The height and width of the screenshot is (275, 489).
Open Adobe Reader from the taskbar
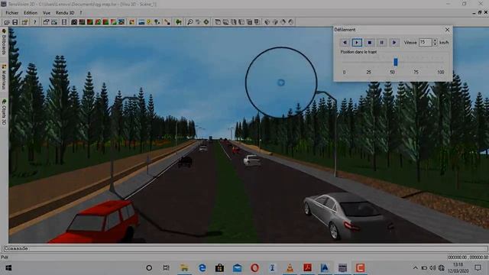tap(307, 268)
